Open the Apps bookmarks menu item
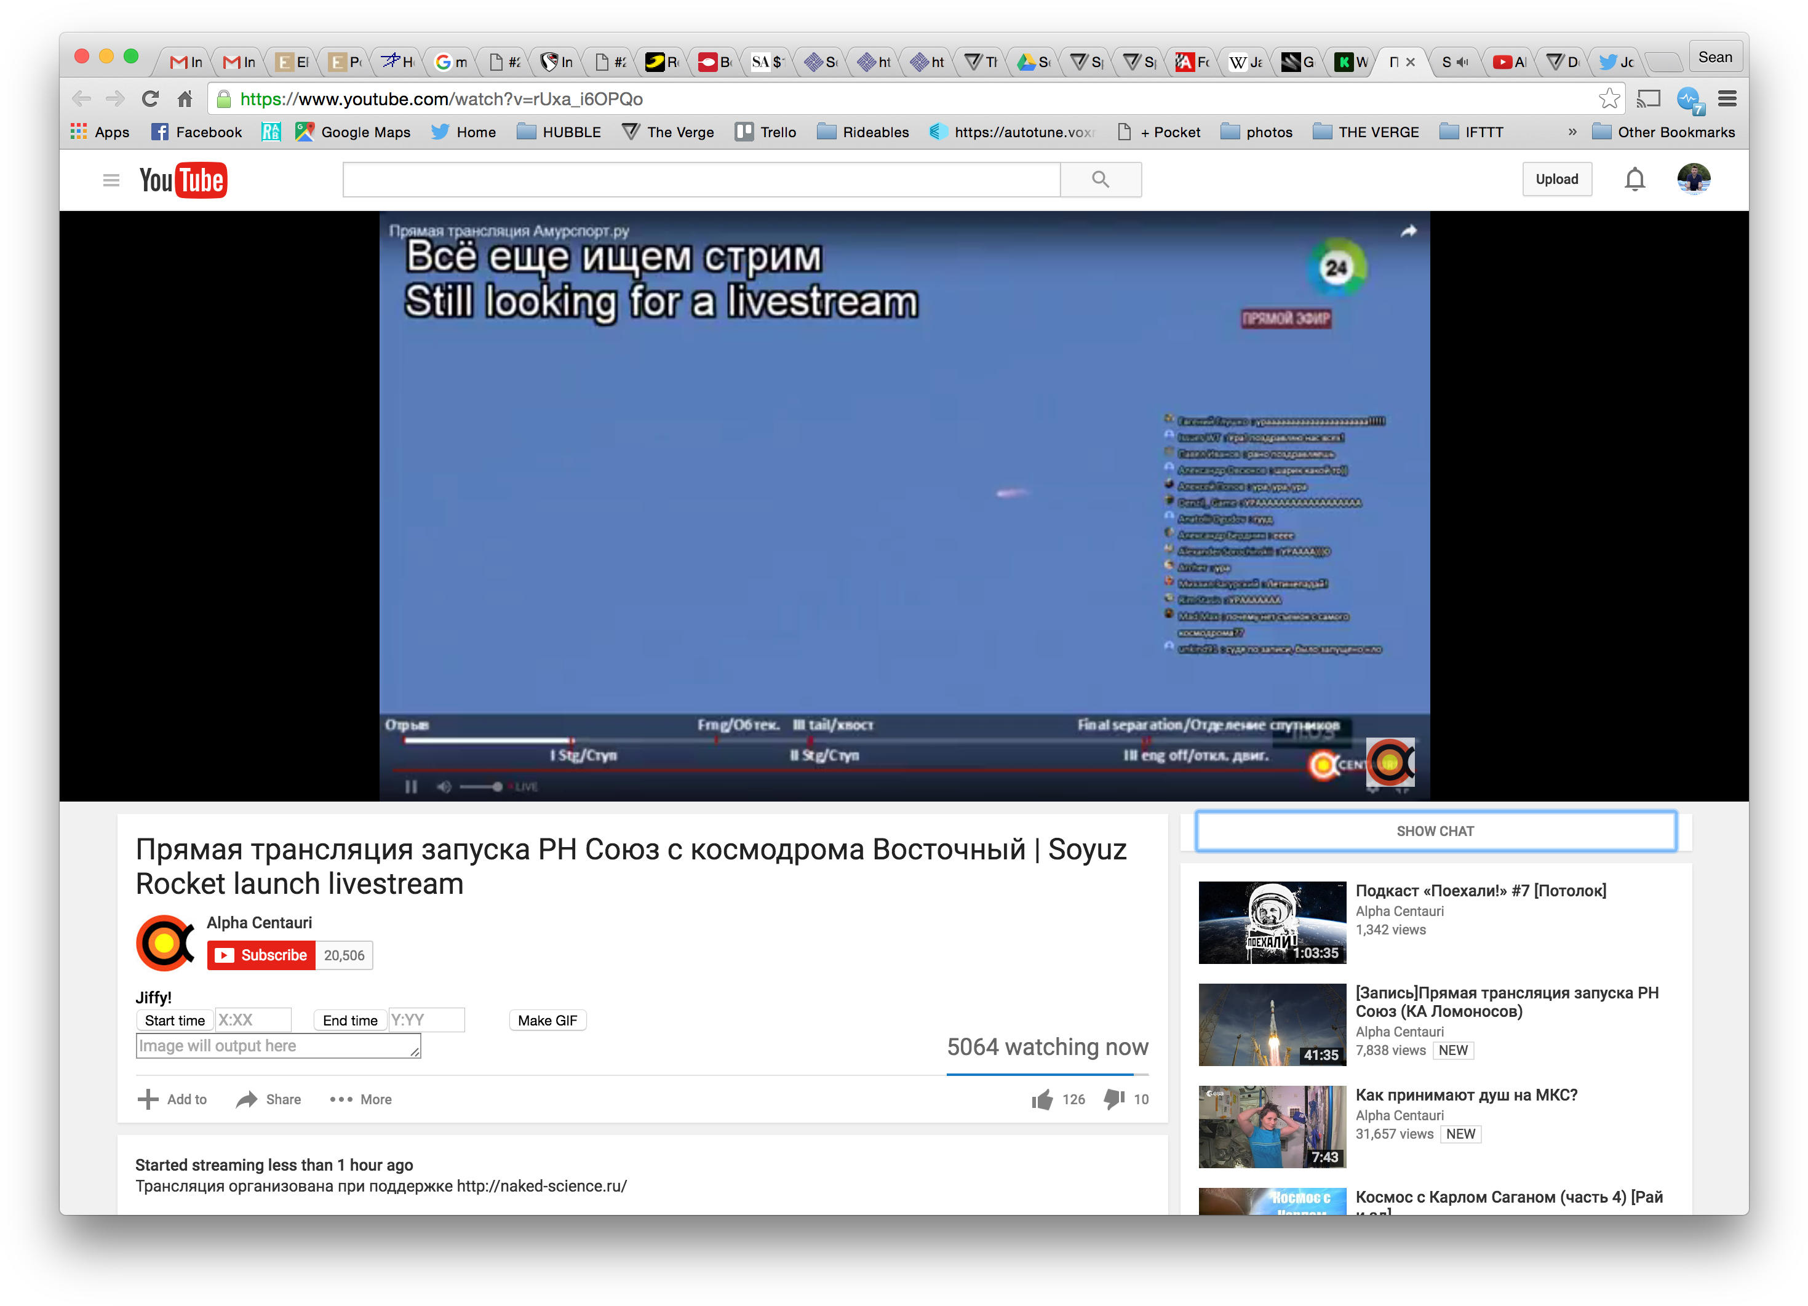This screenshot has height=1306, width=1808. [100, 132]
